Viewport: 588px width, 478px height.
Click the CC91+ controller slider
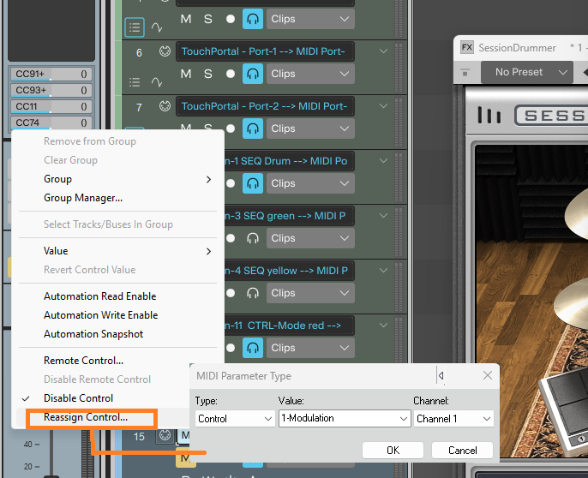[50, 75]
